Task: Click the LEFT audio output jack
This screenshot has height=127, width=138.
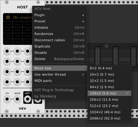Action: click(x=28, y=99)
